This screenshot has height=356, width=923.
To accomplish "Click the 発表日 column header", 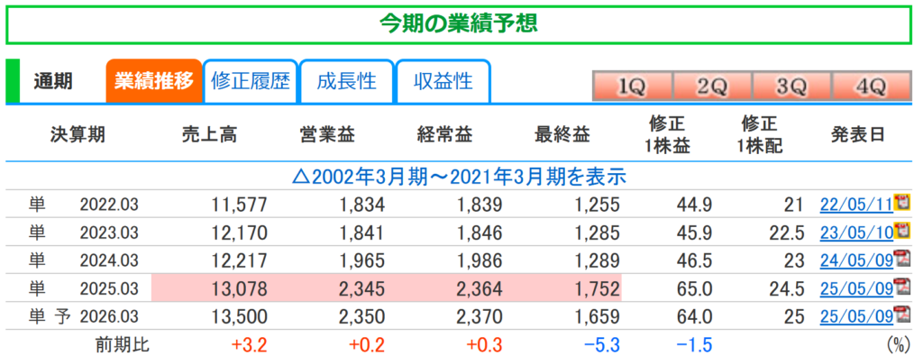I will point(858,135).
